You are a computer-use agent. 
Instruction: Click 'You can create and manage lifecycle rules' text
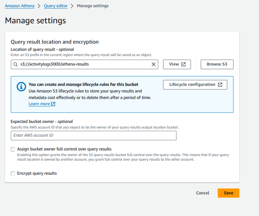click(x=83, y=85)
